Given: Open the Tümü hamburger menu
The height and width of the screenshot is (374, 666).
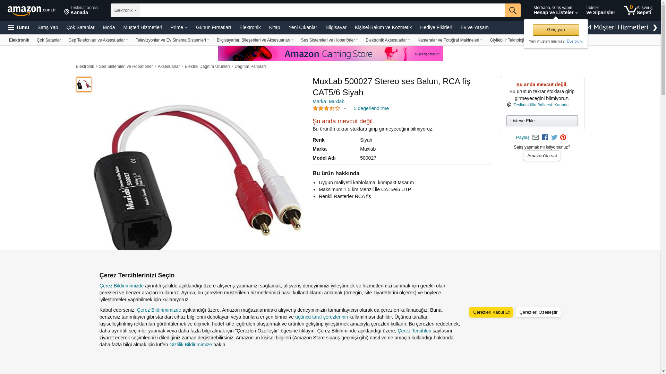Looking at the screenshot, I should [19, 27].
